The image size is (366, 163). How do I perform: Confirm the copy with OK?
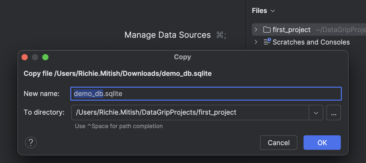click(x=322, y=142)
